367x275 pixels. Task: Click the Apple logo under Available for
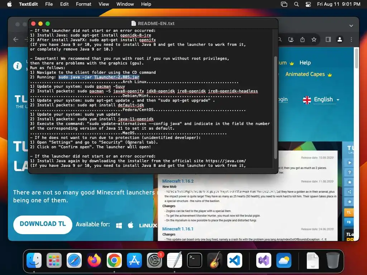pyautogui.click(x=130, y=225)
